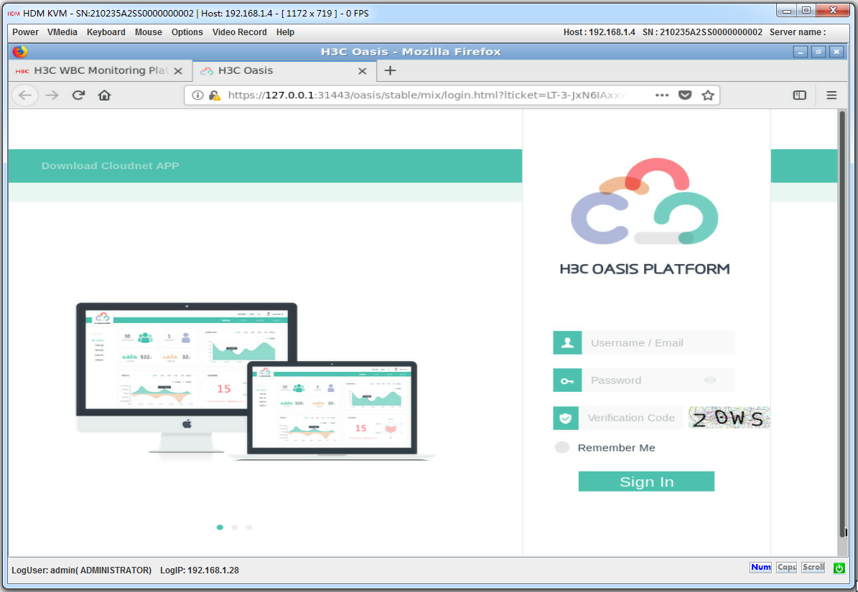Close the H3C WBC Monitoring tab
The height and width of the screenshot is (592, 858).
[178, 71]
